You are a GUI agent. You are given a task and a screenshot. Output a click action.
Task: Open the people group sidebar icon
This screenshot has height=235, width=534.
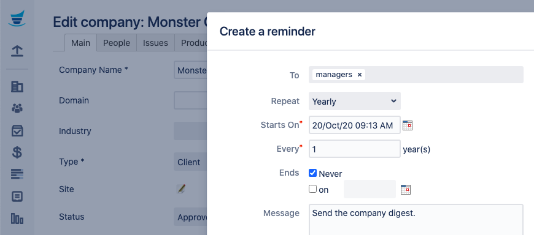point(17,108)
